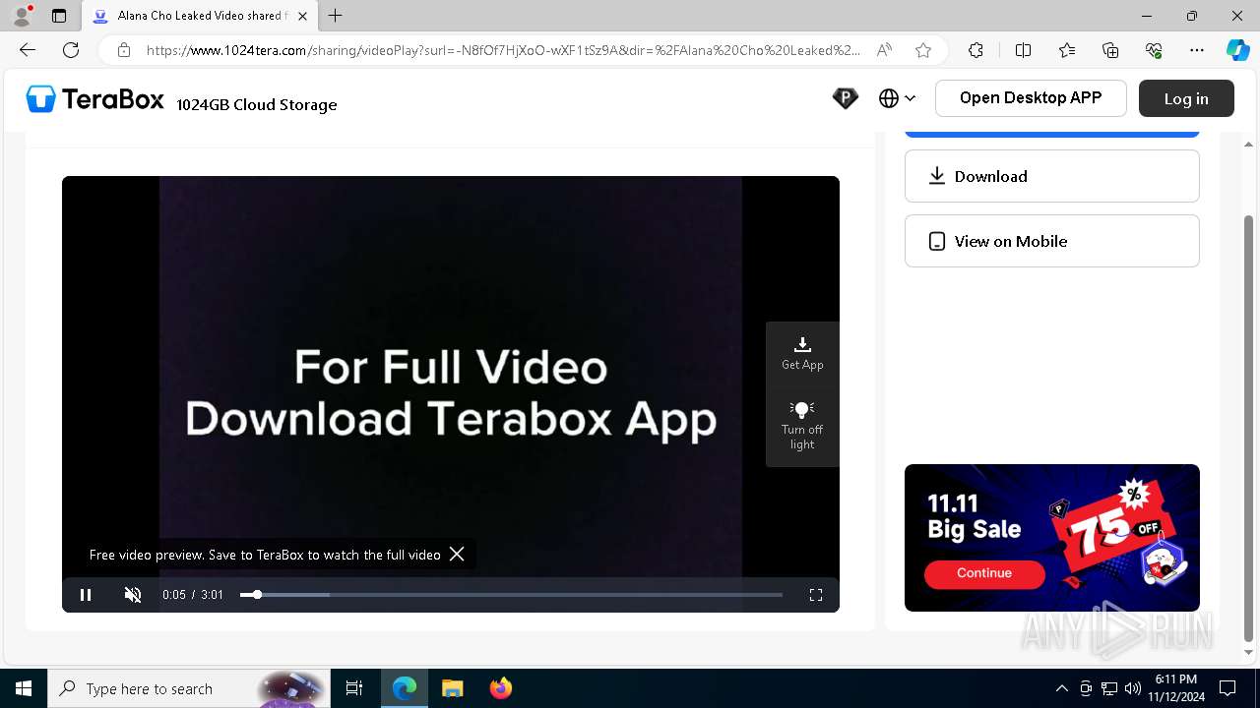Open video in fullscreen mode
The height and width of the screenshot is (708, 1260).
816,595
